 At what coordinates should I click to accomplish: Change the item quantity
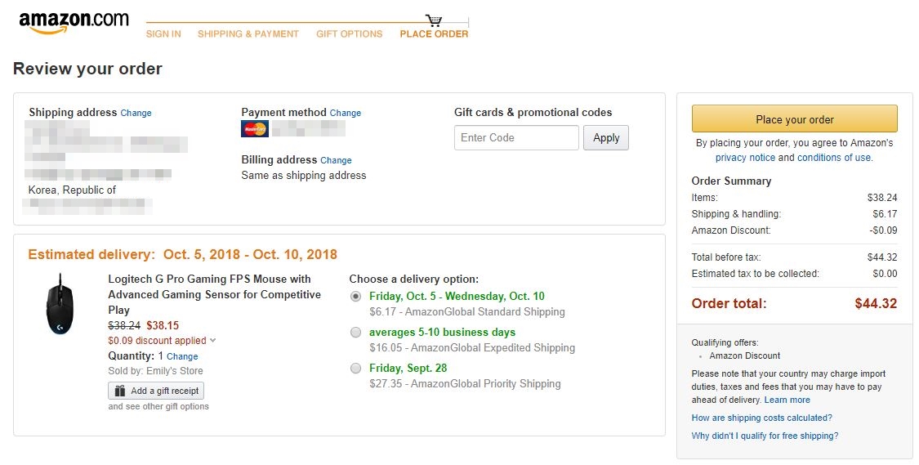click(182, 357)
